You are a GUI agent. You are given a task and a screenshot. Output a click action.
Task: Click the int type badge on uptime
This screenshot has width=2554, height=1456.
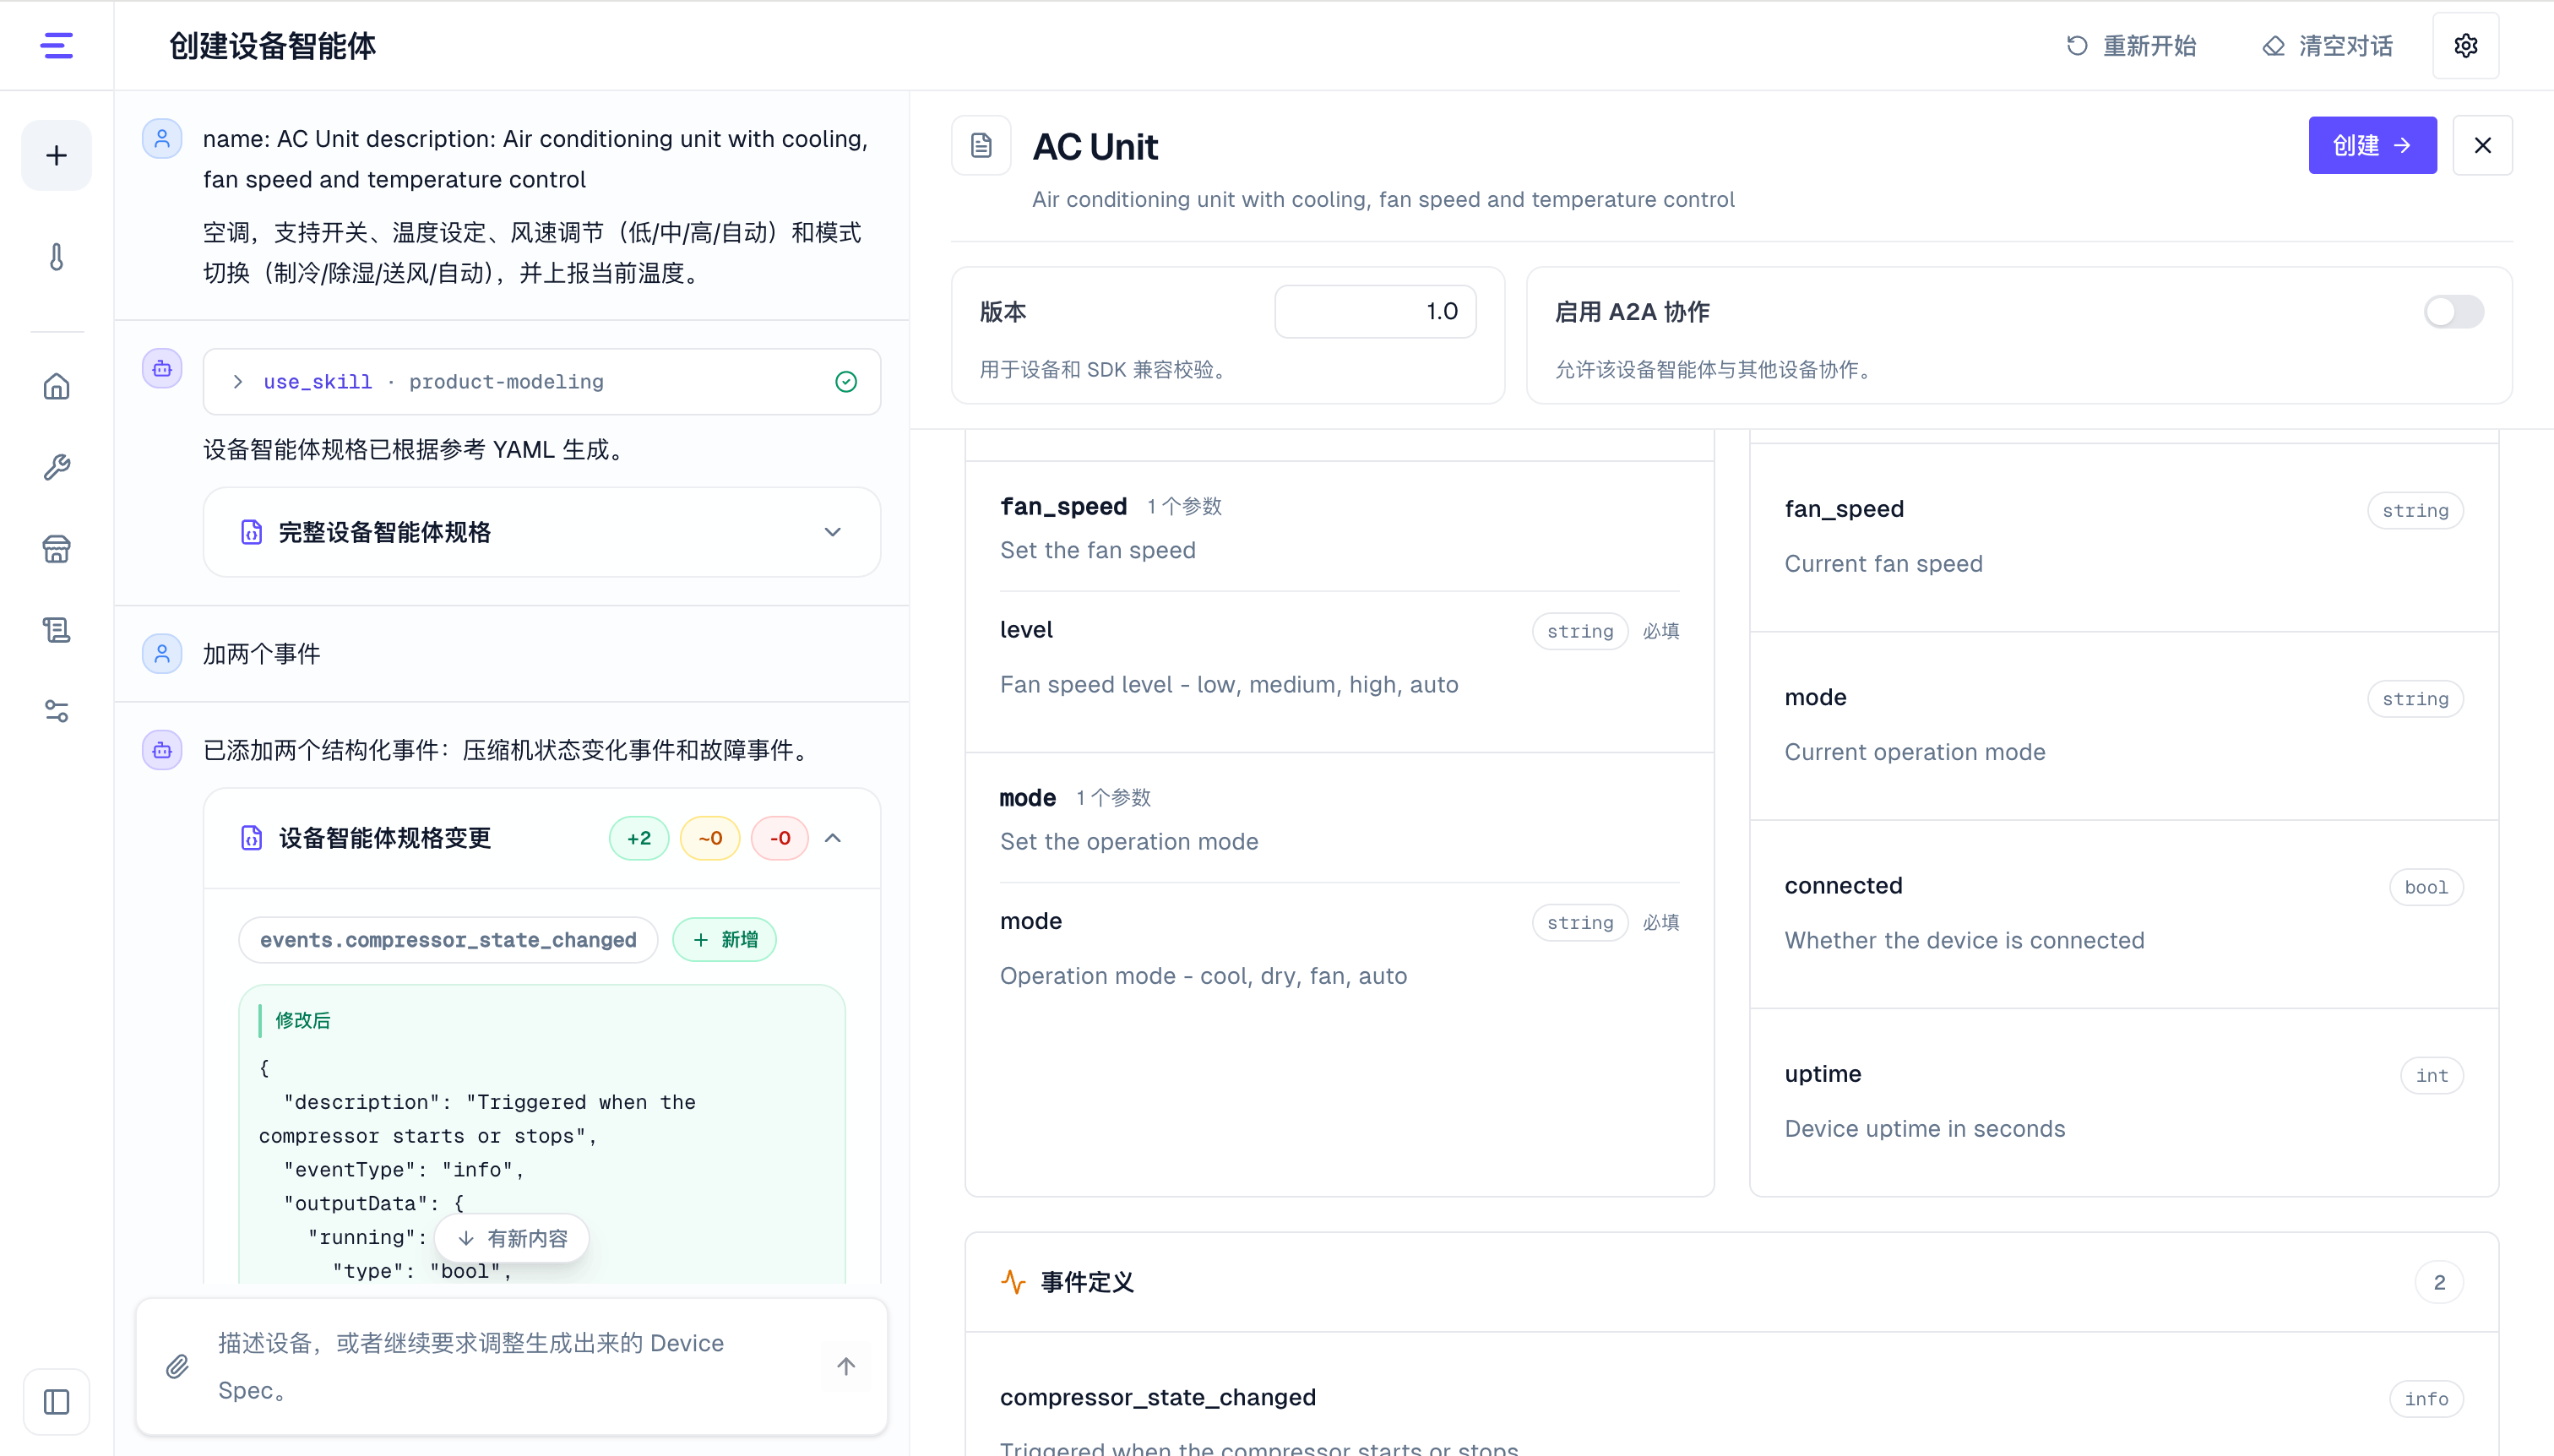(2431, 1075)
